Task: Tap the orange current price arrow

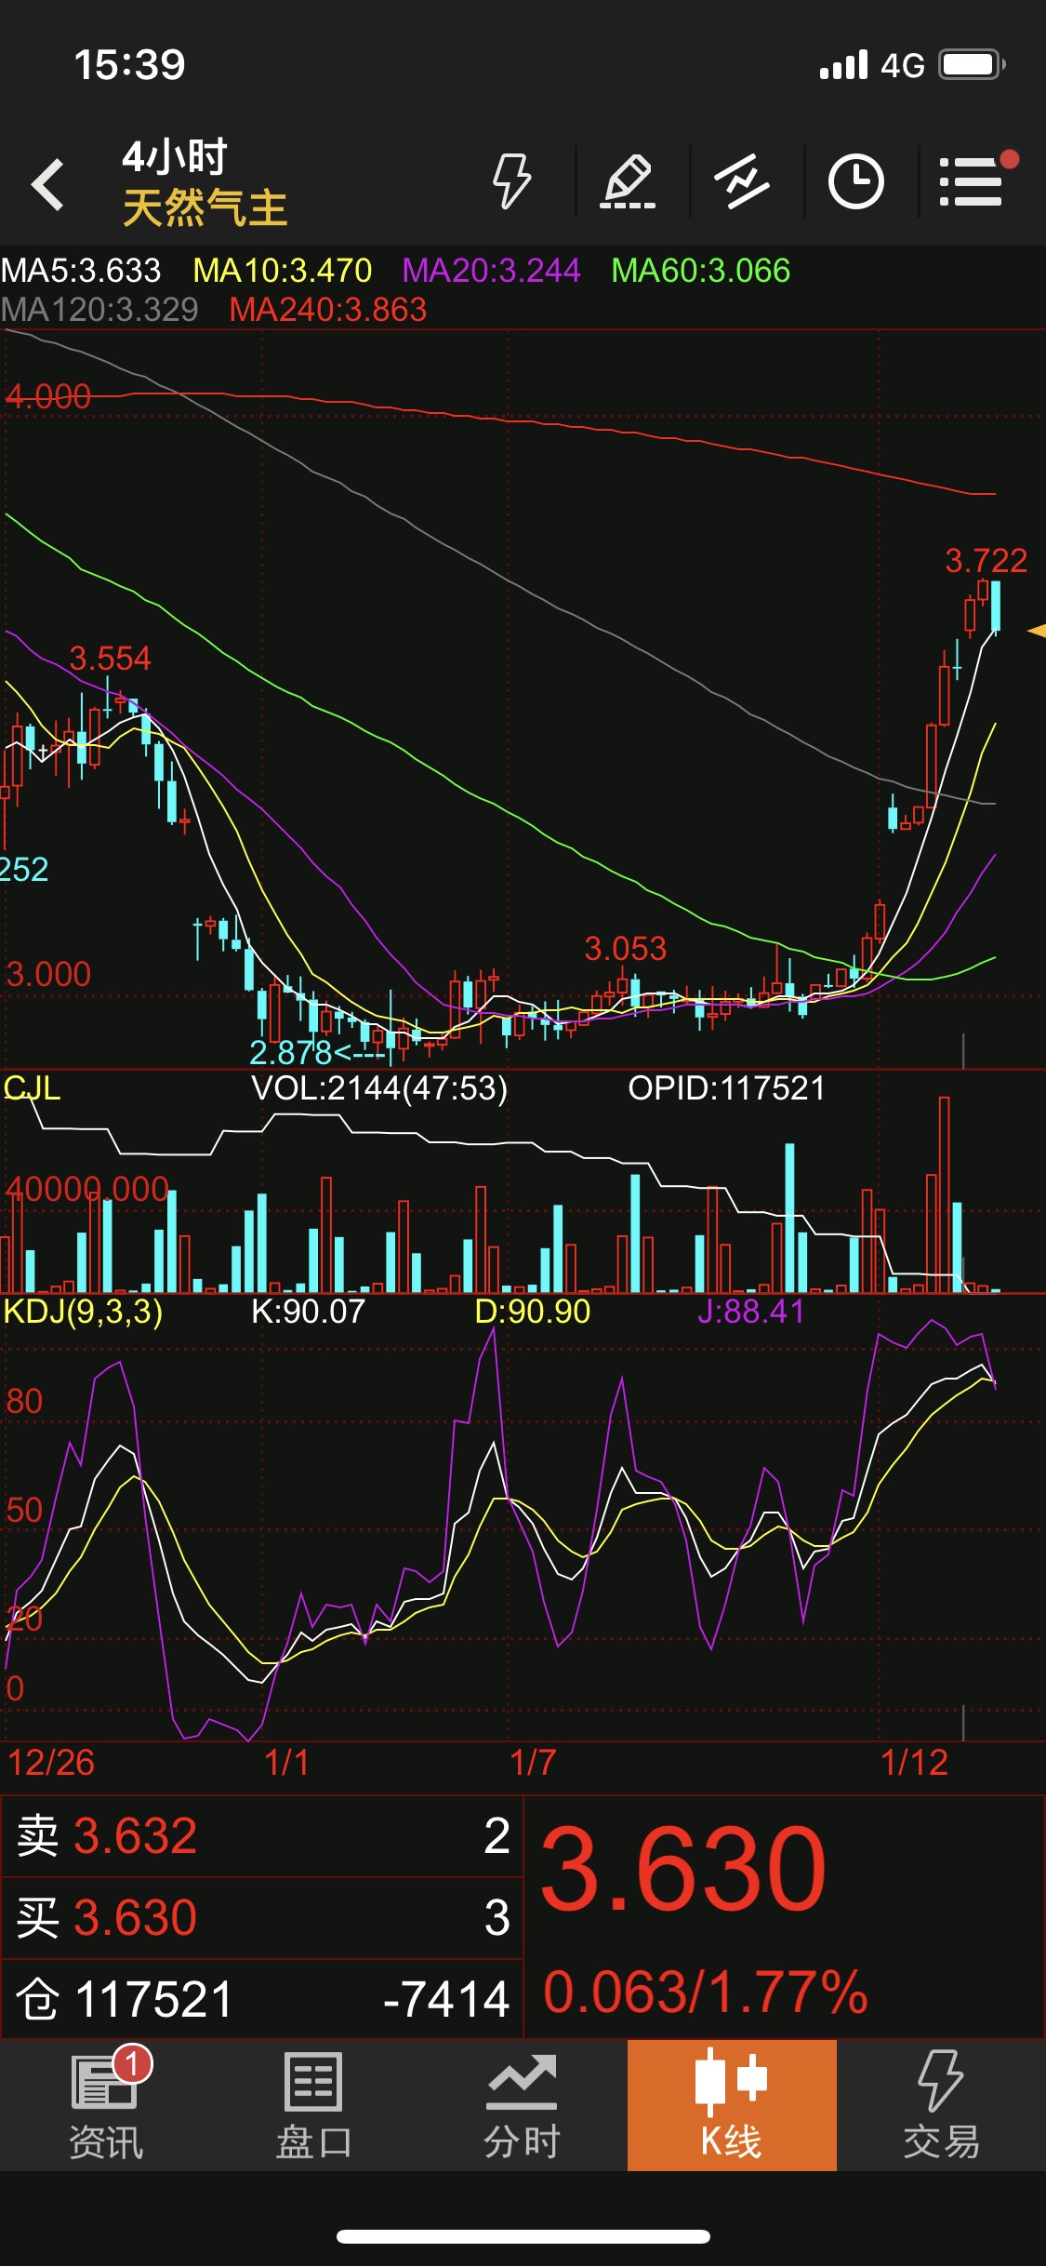Action: tap(1037, 631)
